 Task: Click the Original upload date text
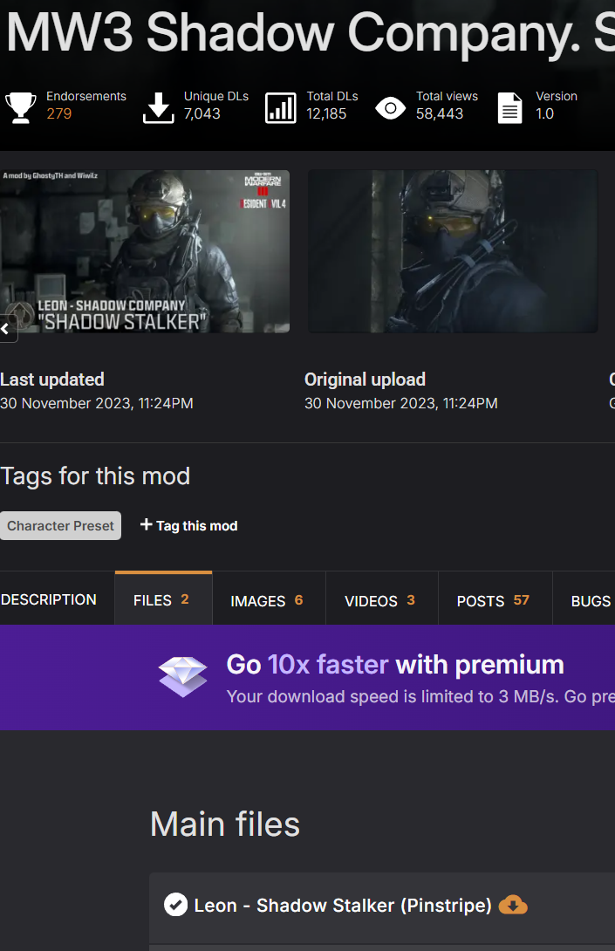pyautogui.click(x=401, y=403)
